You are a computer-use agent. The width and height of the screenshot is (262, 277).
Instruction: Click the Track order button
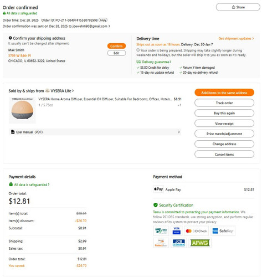click(x=224, y=103)
